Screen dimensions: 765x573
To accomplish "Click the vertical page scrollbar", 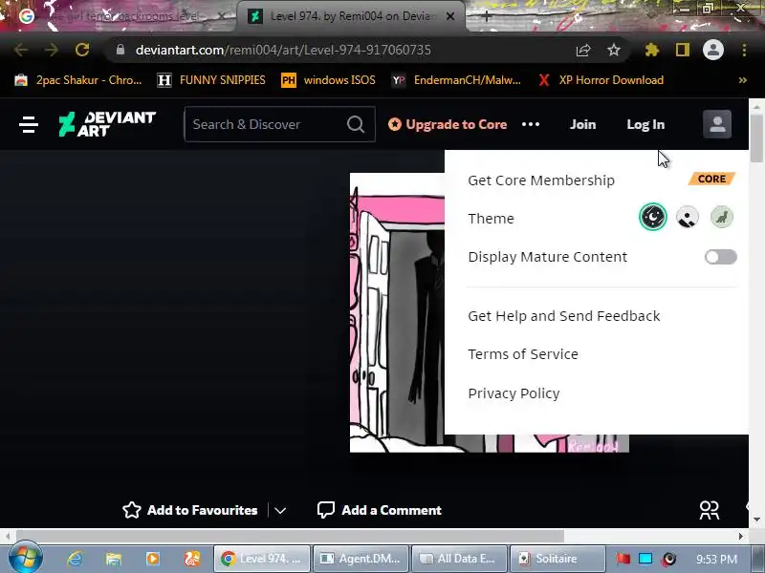I will tap(756, 138).
